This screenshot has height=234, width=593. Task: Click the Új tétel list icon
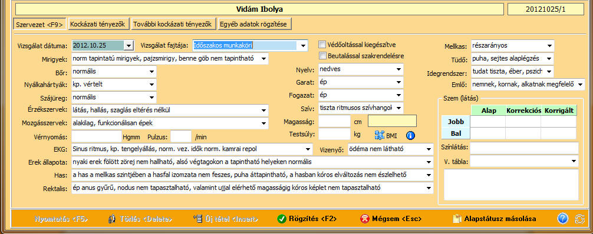coord(198,219)
